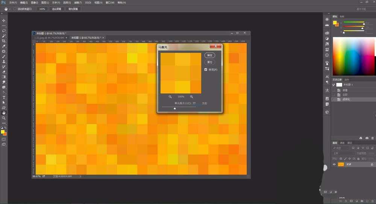Click zoom out icon in Mosaic dialog
The image size is (376, 204).
pyautogui.click(x=170, y=97)
